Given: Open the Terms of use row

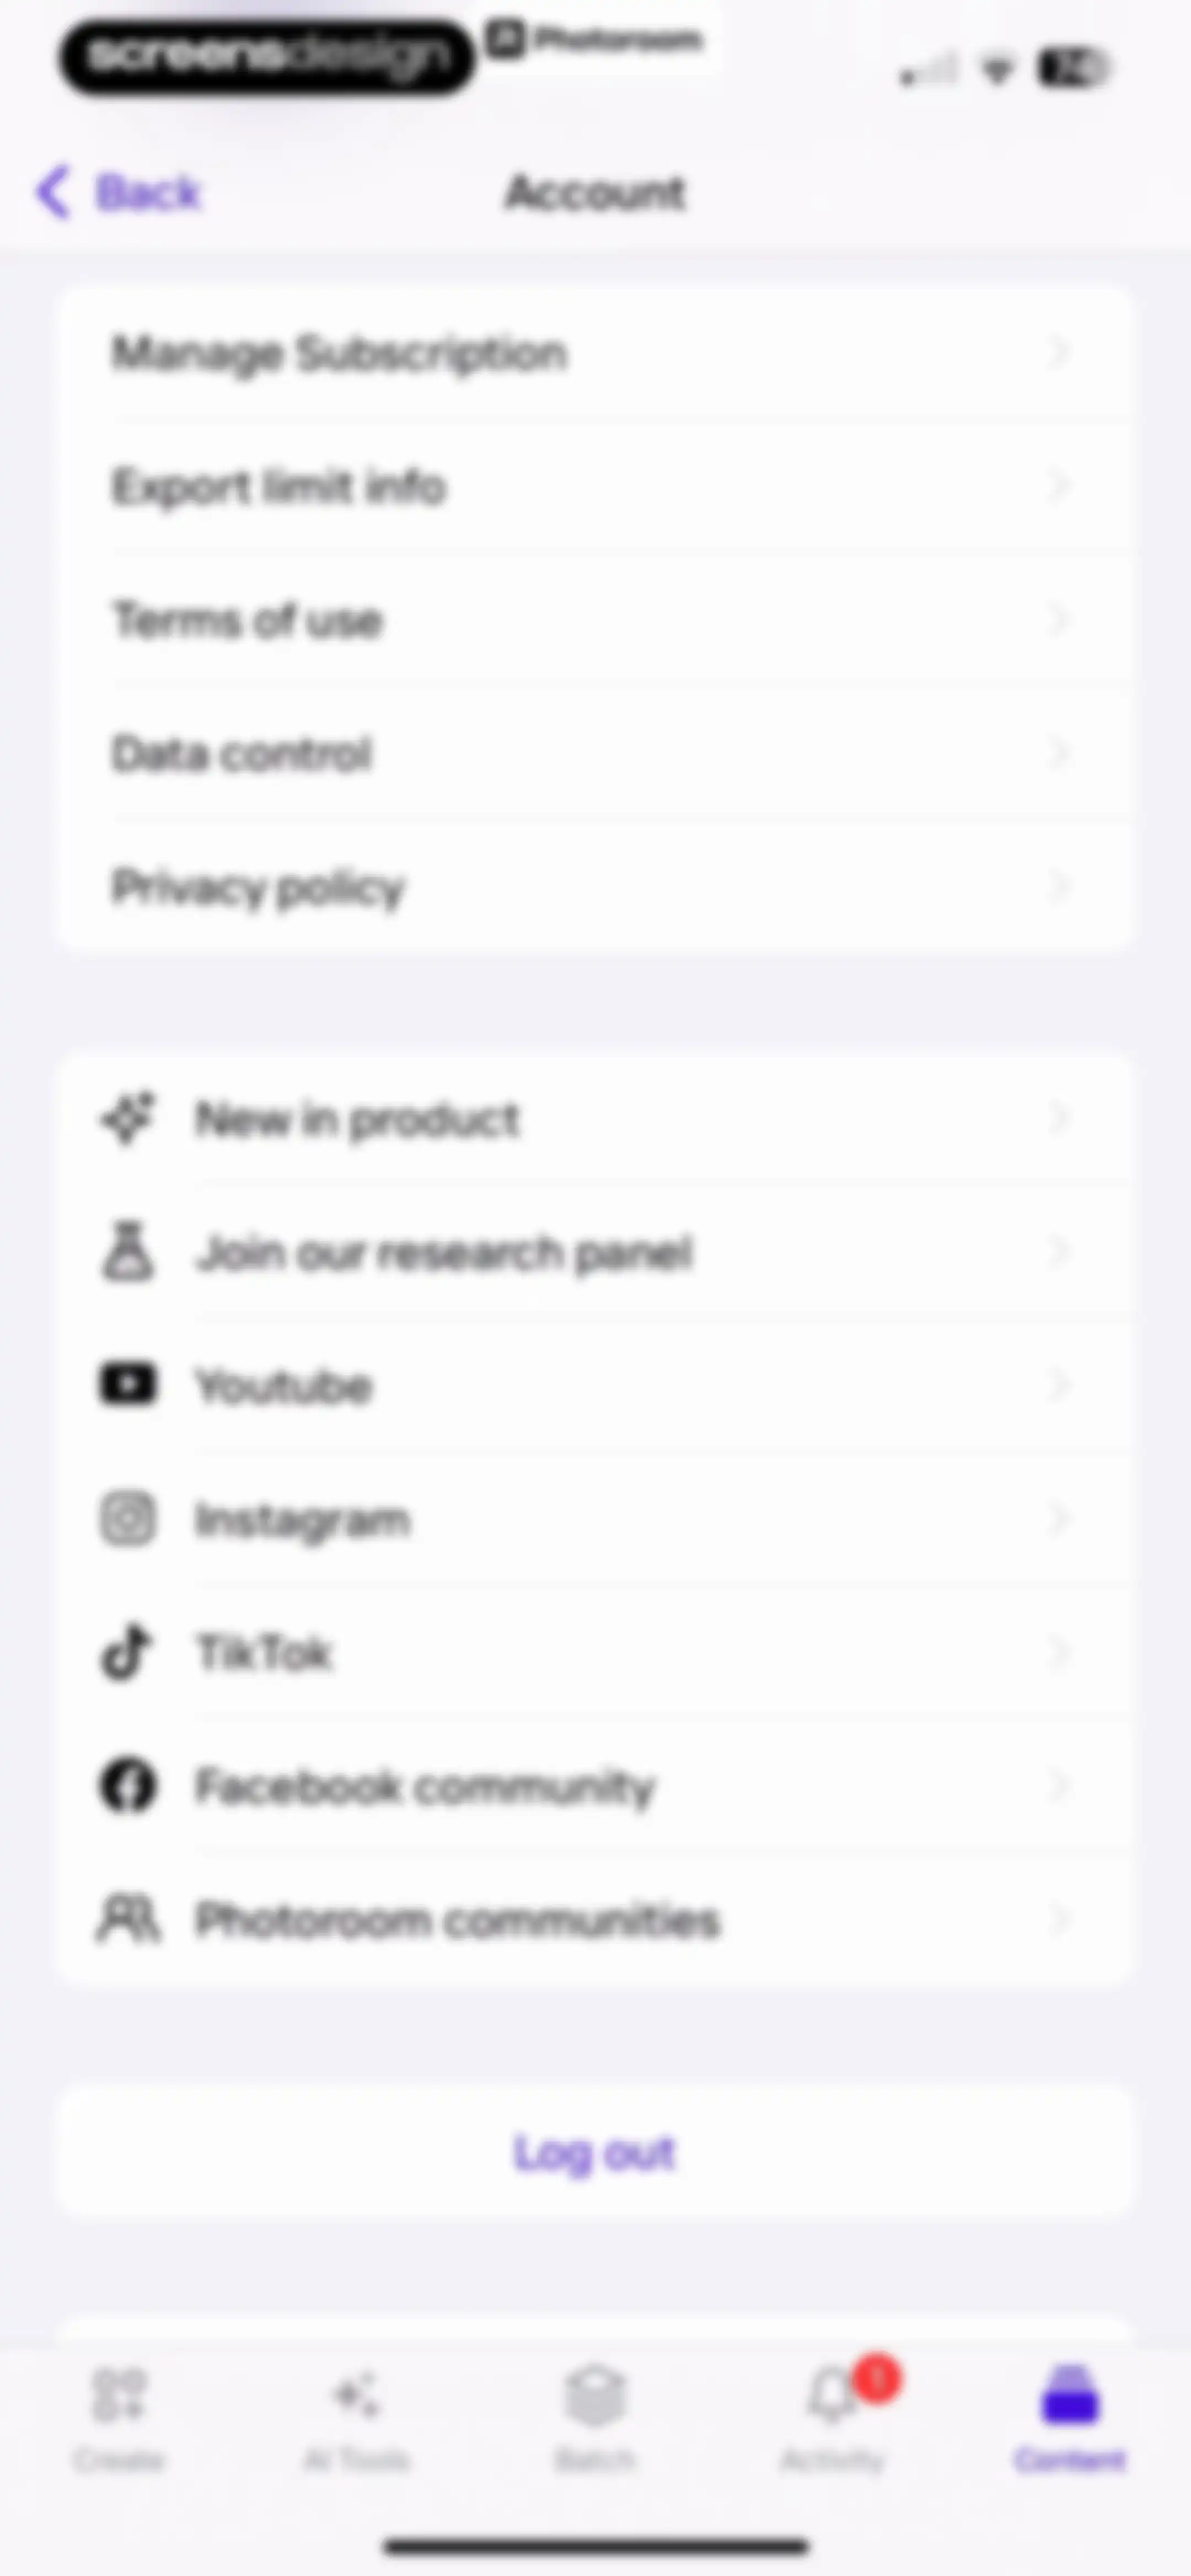Looking at the screenshot, I should [595, 619].
